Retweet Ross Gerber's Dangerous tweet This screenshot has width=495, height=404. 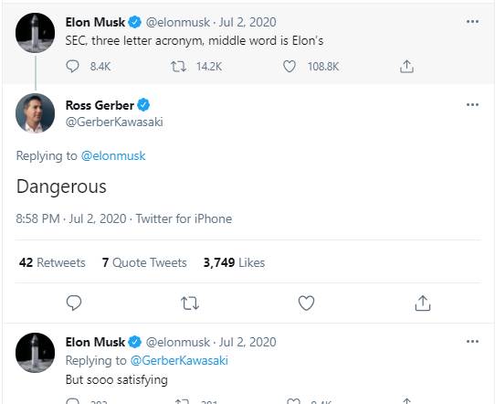click(190, 303)
